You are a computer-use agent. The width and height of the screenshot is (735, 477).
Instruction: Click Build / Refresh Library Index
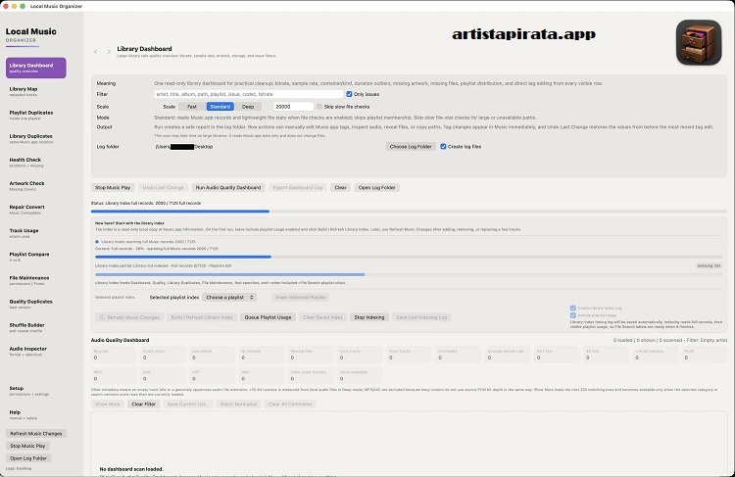click(x=202, y=317)
